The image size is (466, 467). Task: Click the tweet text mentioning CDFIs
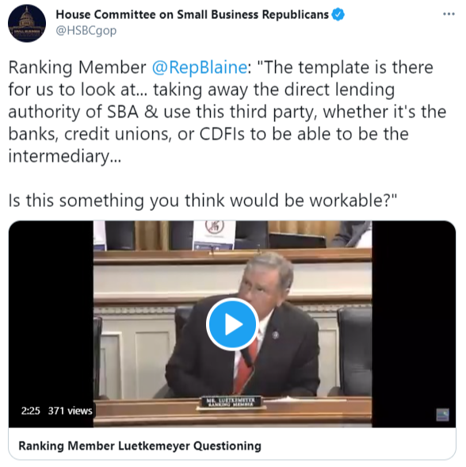coord(208,134)
